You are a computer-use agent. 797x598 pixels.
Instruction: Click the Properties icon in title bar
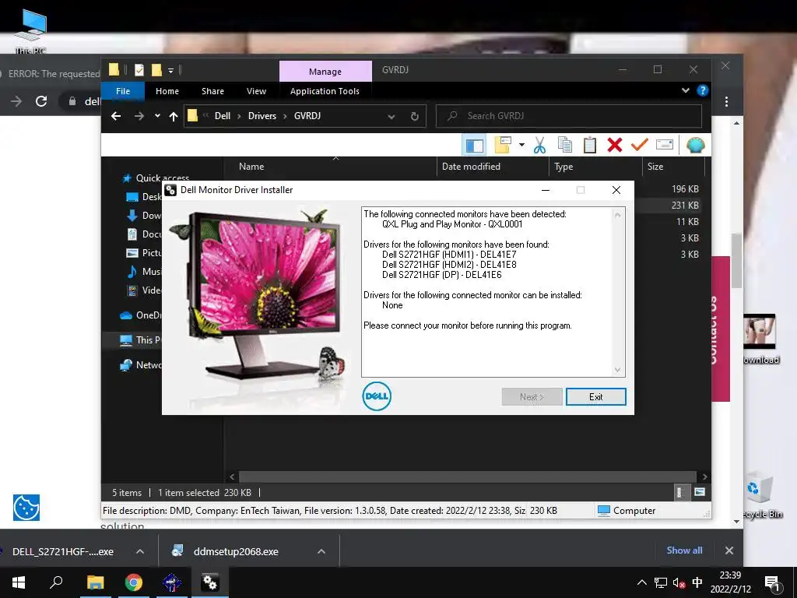pyautogui.click(x=139, y=69)
